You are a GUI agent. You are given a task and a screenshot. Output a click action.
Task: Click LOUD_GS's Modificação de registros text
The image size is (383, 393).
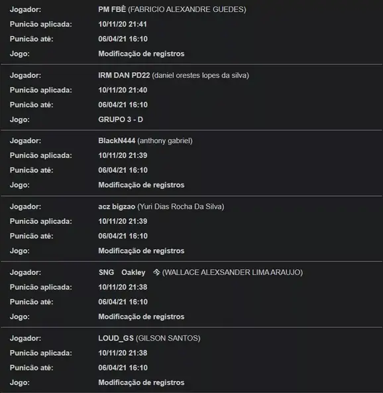[x=141, y=382]
